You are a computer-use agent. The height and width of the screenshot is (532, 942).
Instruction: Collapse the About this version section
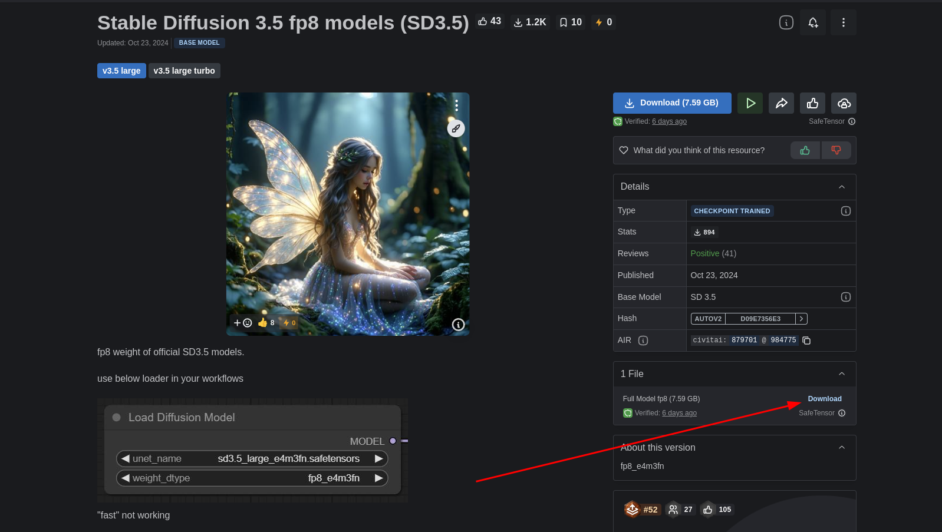[x=842, y=448]
